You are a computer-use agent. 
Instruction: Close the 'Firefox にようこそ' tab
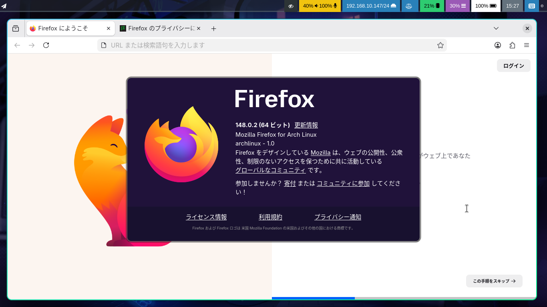pyautogui.click(x=109, y=28)
